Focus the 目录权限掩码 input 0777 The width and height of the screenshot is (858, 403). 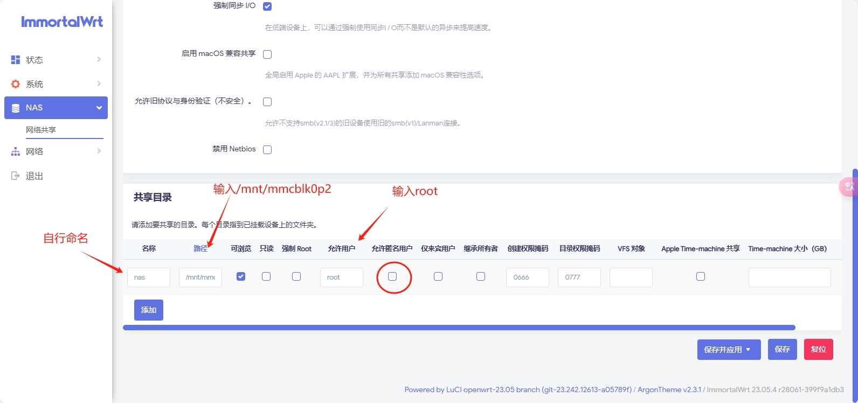(x=579, y=277)
